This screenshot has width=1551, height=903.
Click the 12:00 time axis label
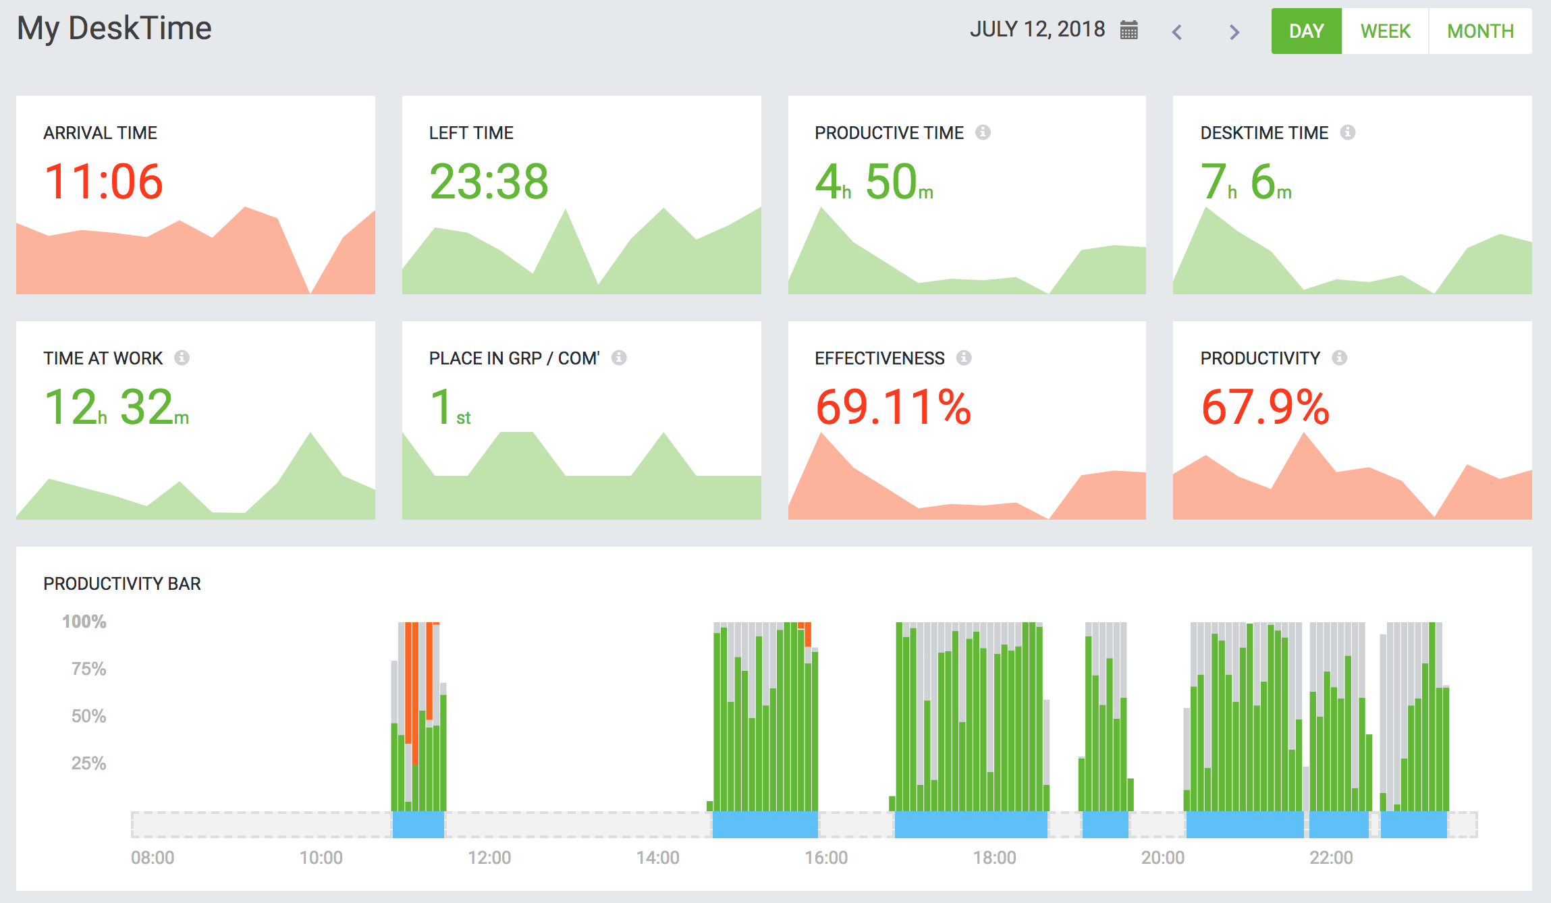click(x=489, y=858)
